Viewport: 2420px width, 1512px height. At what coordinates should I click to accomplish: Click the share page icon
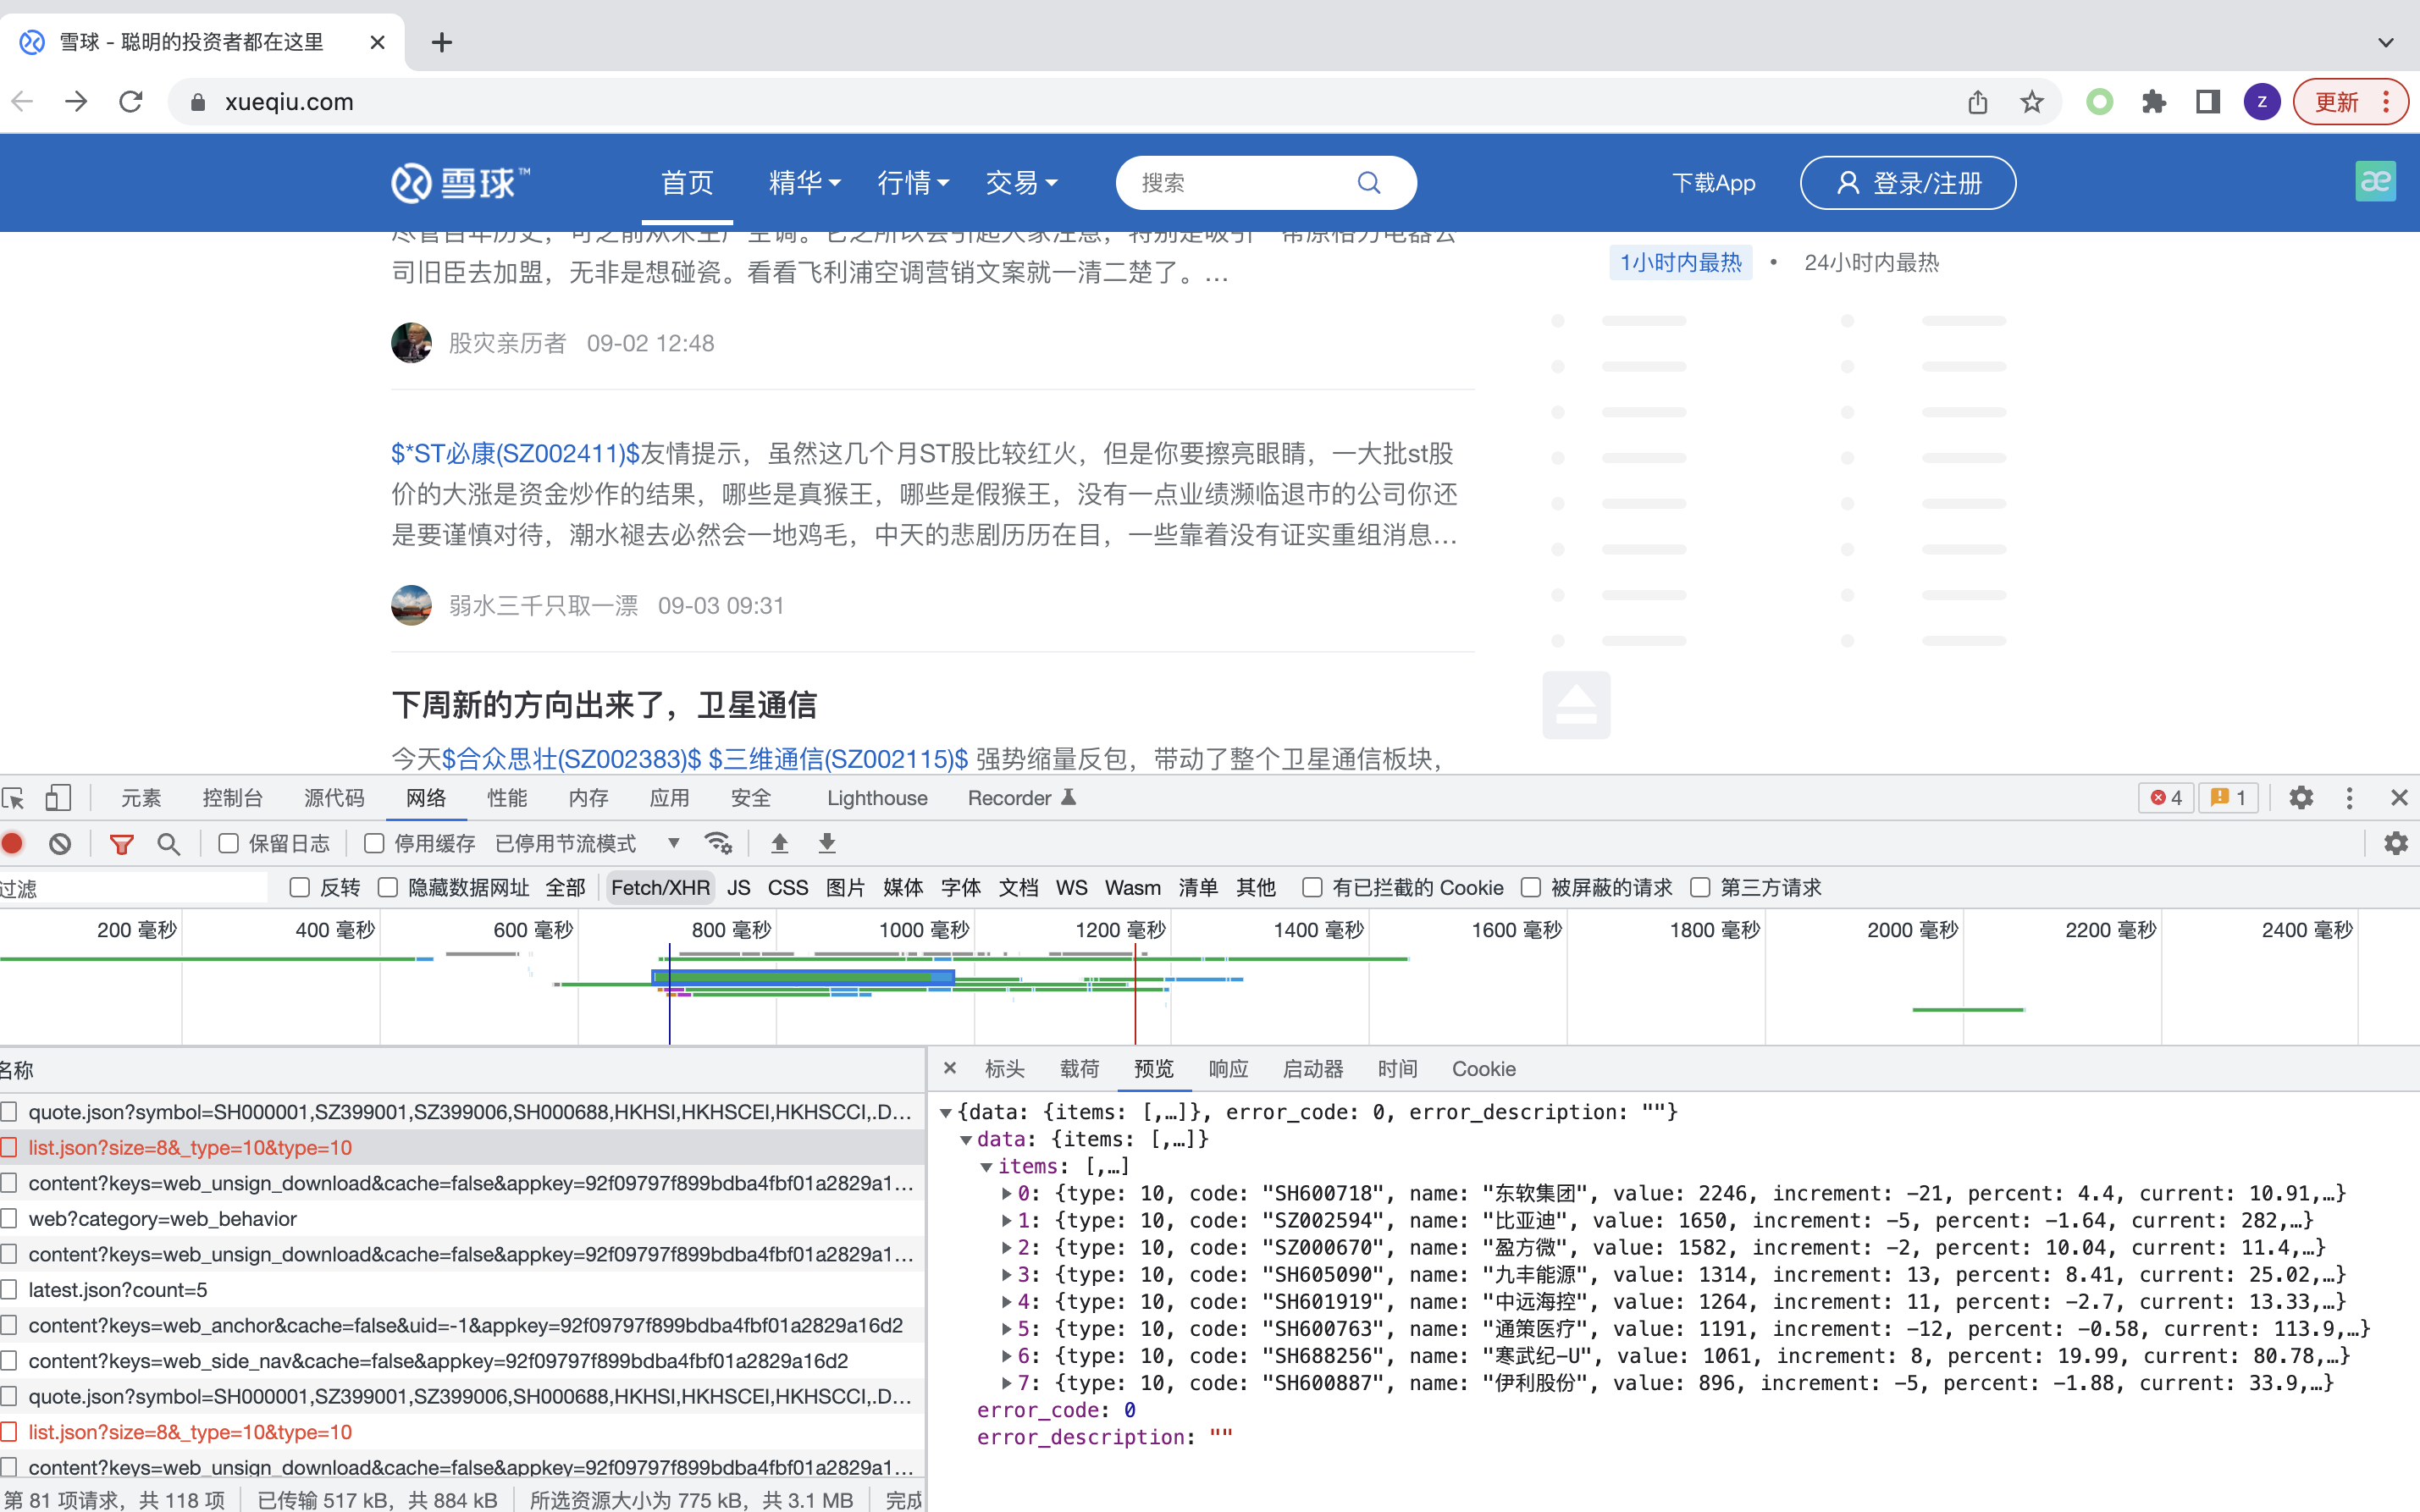click(x=1977, y=102)
